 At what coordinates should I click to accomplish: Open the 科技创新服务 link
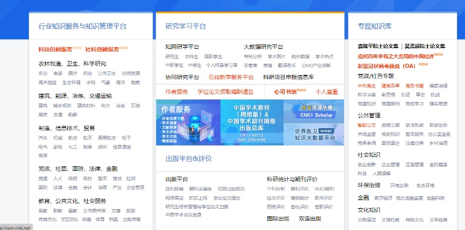click(x=55, y=49)
